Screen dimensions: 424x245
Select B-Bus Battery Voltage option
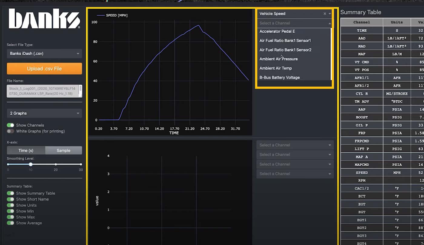pyautogui.click(x=279, y=77)
